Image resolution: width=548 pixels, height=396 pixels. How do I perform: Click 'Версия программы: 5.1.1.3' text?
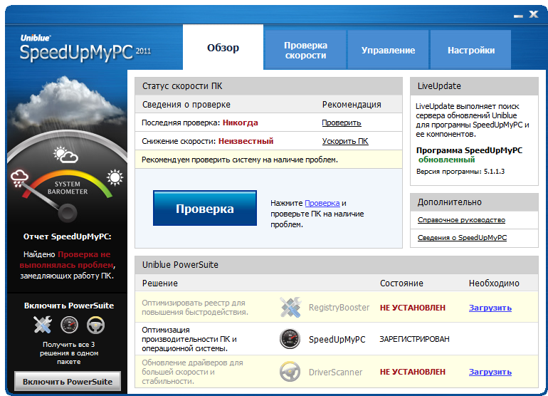460,172
